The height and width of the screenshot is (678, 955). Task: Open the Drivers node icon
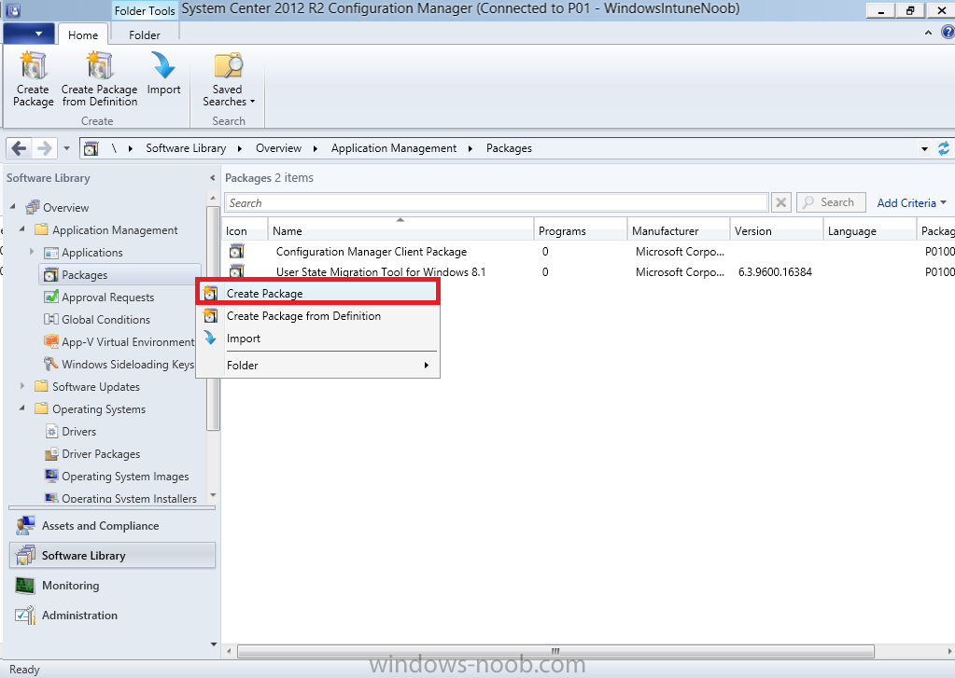[x=51, y=432]
